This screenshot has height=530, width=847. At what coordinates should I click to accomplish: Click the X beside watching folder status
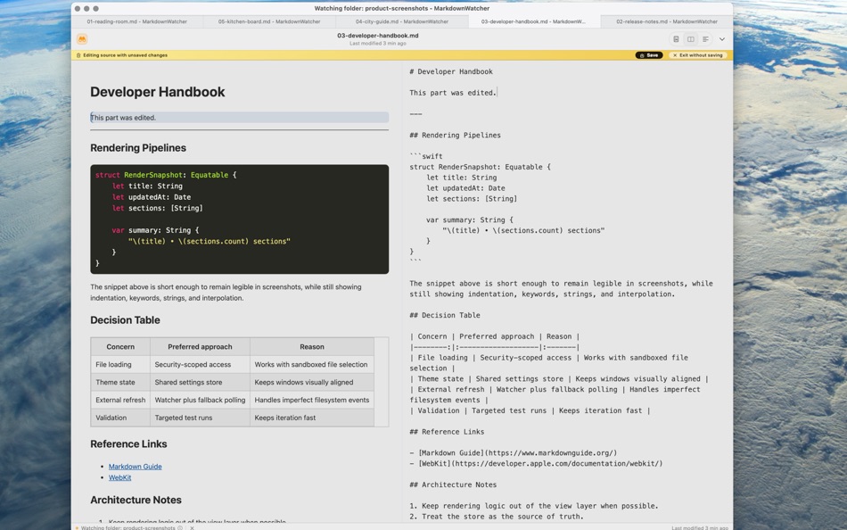(x=192, y=527)
